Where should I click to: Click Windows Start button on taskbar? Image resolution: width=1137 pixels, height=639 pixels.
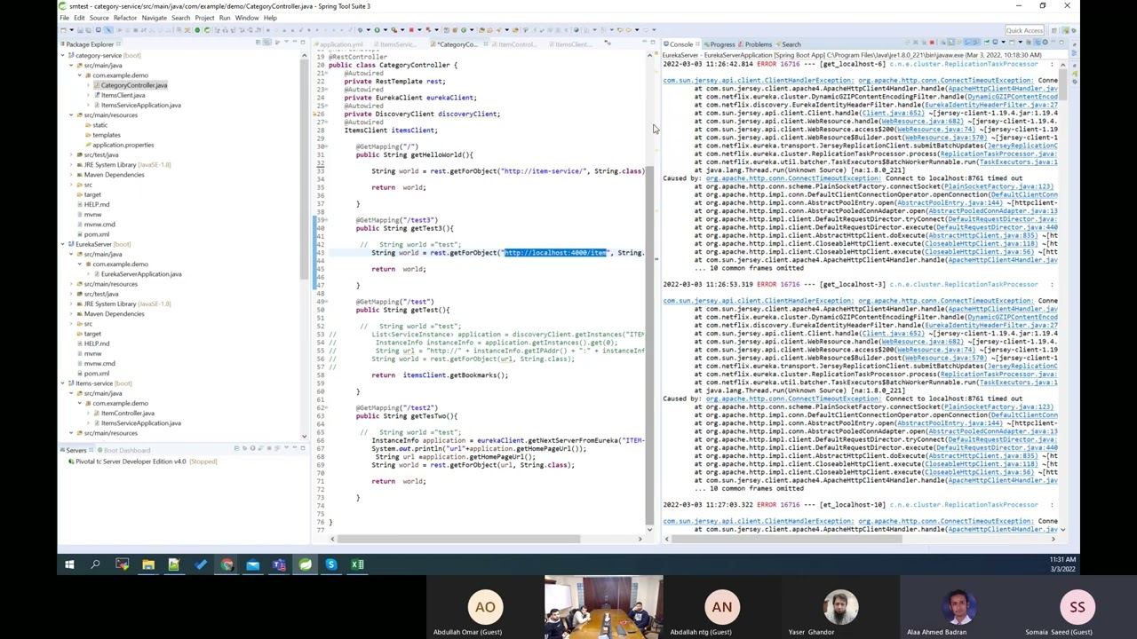pyautogui.click(x=69, y=564)
